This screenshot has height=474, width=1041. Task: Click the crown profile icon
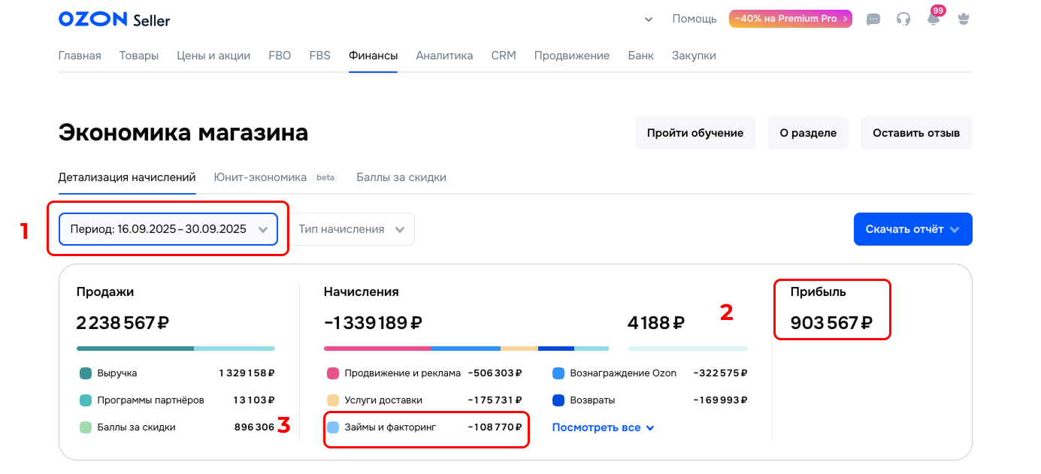click(964, 20)
